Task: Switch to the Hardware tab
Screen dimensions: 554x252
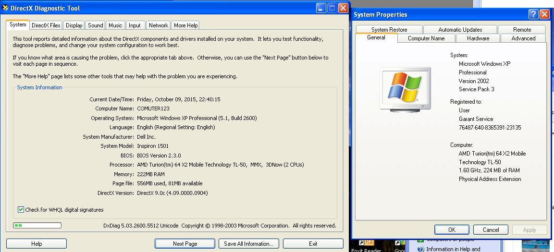Action: pyautogui.click(x=478, y=38)
